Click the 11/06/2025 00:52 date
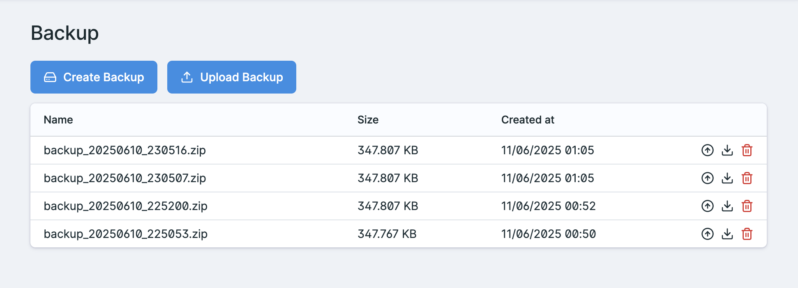The width and height of the screenshot is (798, 288). (549, 206)
